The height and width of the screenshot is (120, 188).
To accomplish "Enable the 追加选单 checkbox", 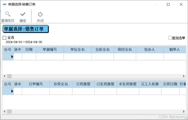I will pos(170,38).
